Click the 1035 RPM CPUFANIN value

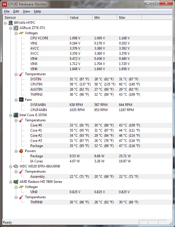(x=77, y=110)
